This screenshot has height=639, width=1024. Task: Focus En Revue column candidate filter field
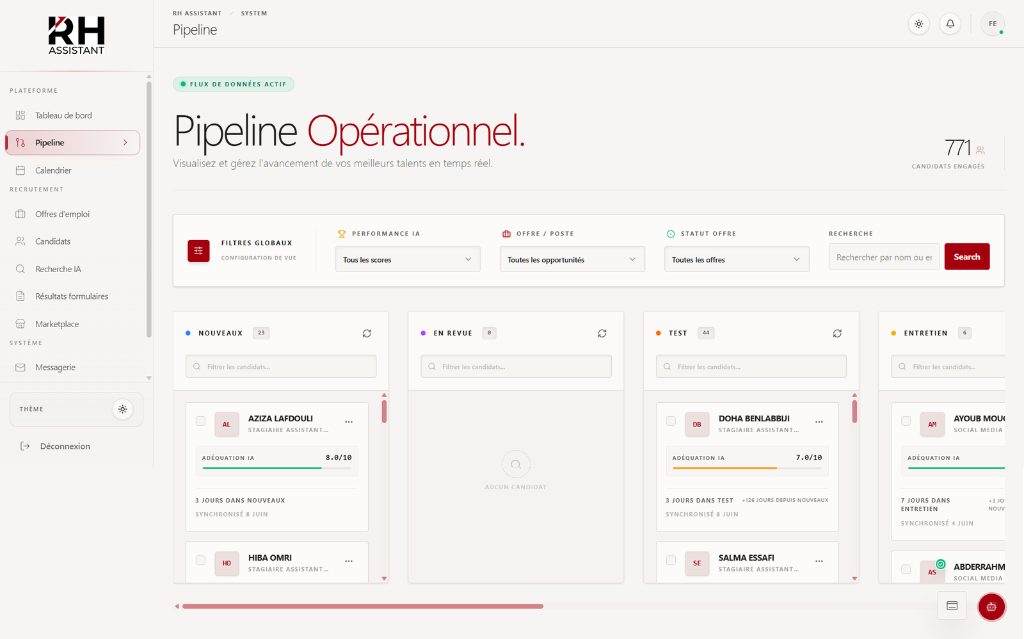click(x=516, y=366)
